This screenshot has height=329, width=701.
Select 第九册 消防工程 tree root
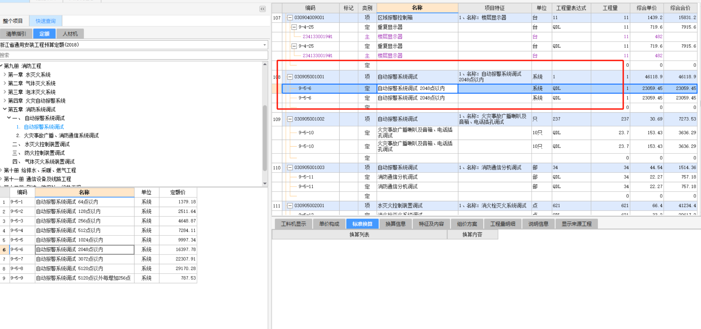point(23,66)
